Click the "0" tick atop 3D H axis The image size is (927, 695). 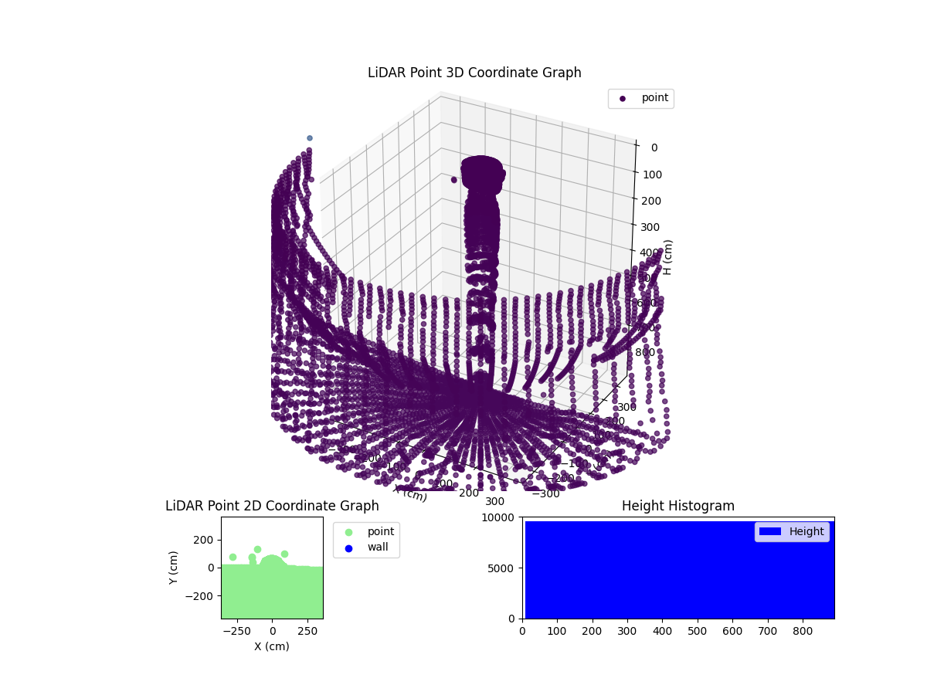[654, 147]
